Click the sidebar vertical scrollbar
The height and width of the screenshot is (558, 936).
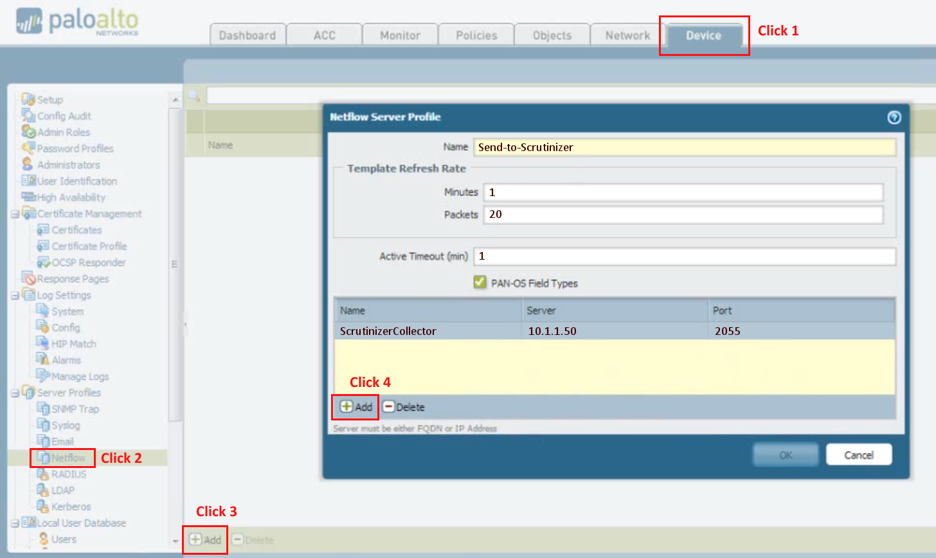(x=175, y=264)
